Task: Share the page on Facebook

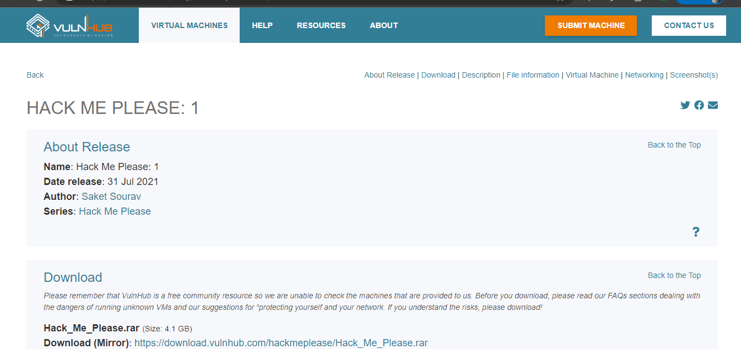Action: [x=699, y=105]
